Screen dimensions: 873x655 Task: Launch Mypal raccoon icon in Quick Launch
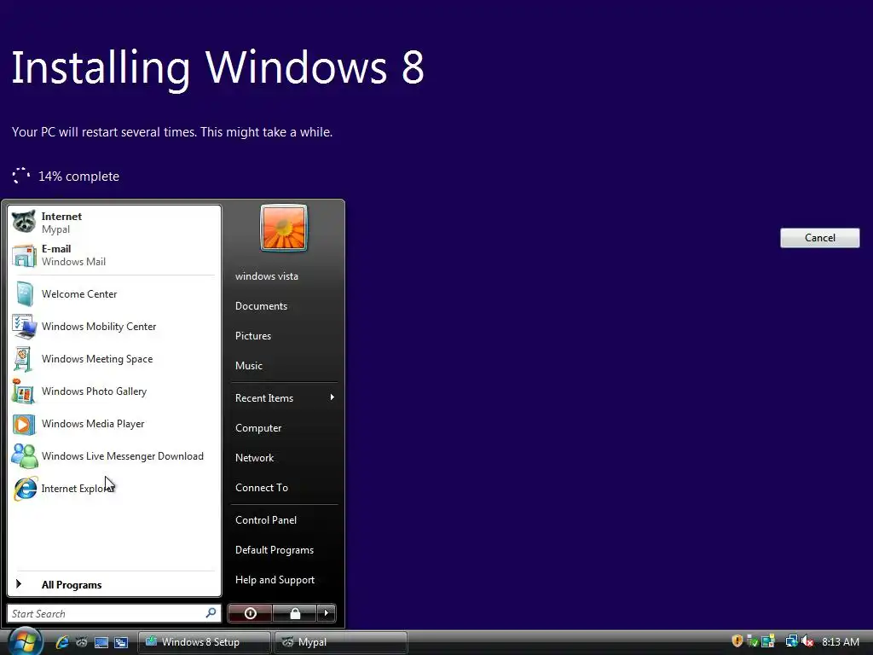click(x=81, y=642)
